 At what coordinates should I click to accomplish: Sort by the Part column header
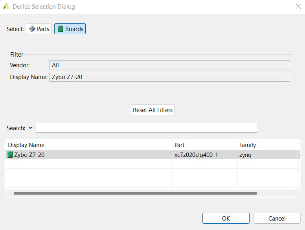[204, 145]
